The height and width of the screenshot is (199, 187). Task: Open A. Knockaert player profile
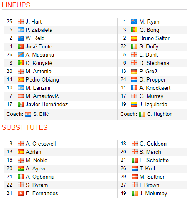tap(155, 88)
